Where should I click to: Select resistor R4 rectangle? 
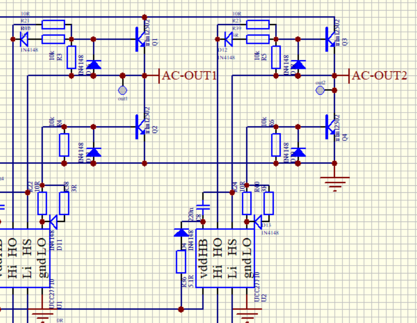click(64, 145)
